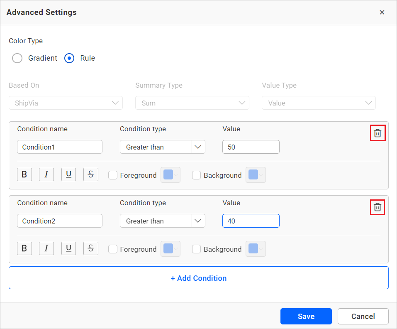This screenshot has width=397, height=329.
Task: Toggle strikethrough formatting for Condition2
Action: (91, 249)
